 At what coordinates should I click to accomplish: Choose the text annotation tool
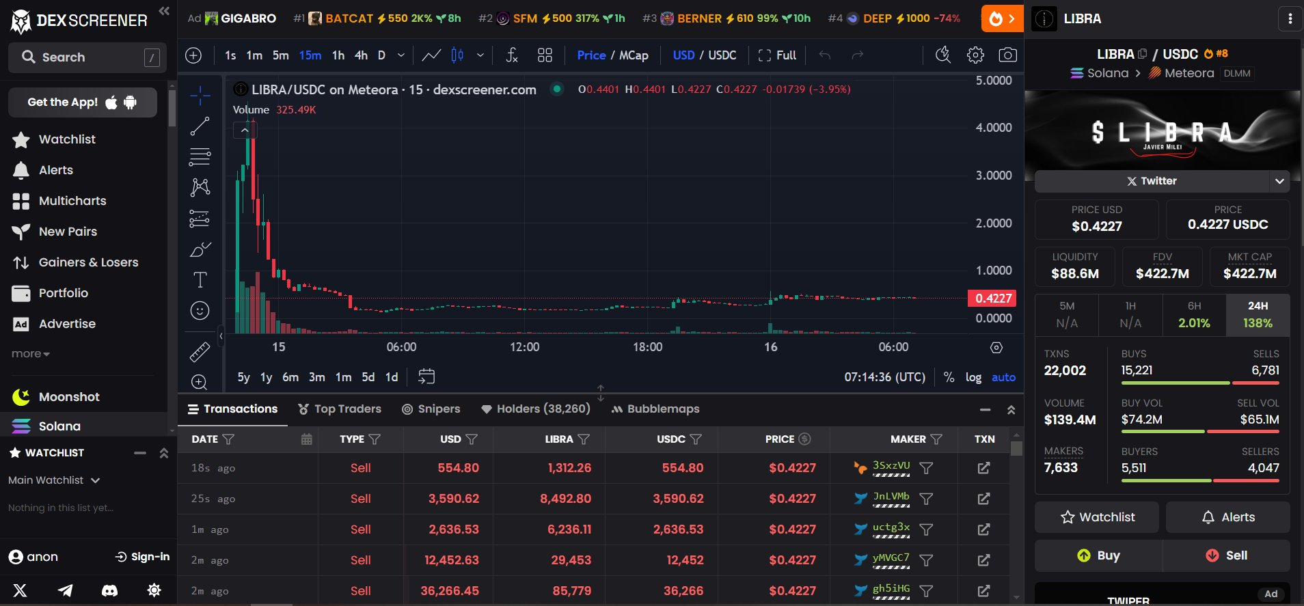point(200,279)
